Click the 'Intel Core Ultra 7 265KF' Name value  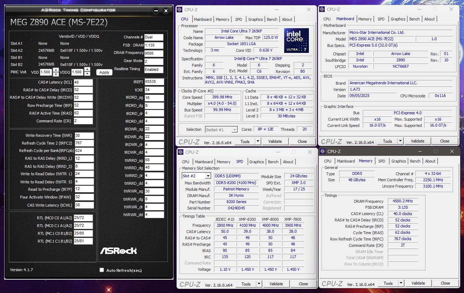tap(242, 31)
